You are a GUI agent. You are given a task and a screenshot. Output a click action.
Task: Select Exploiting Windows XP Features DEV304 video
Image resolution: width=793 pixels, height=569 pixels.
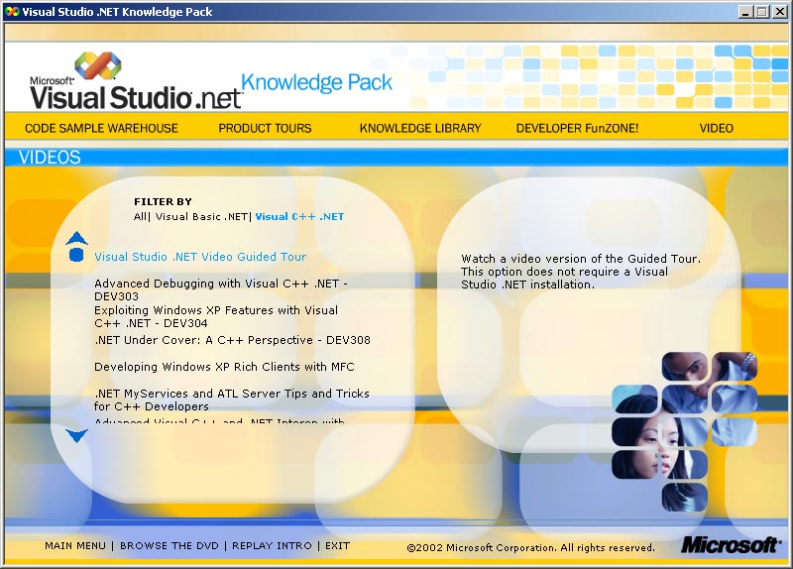click(216, 316)
